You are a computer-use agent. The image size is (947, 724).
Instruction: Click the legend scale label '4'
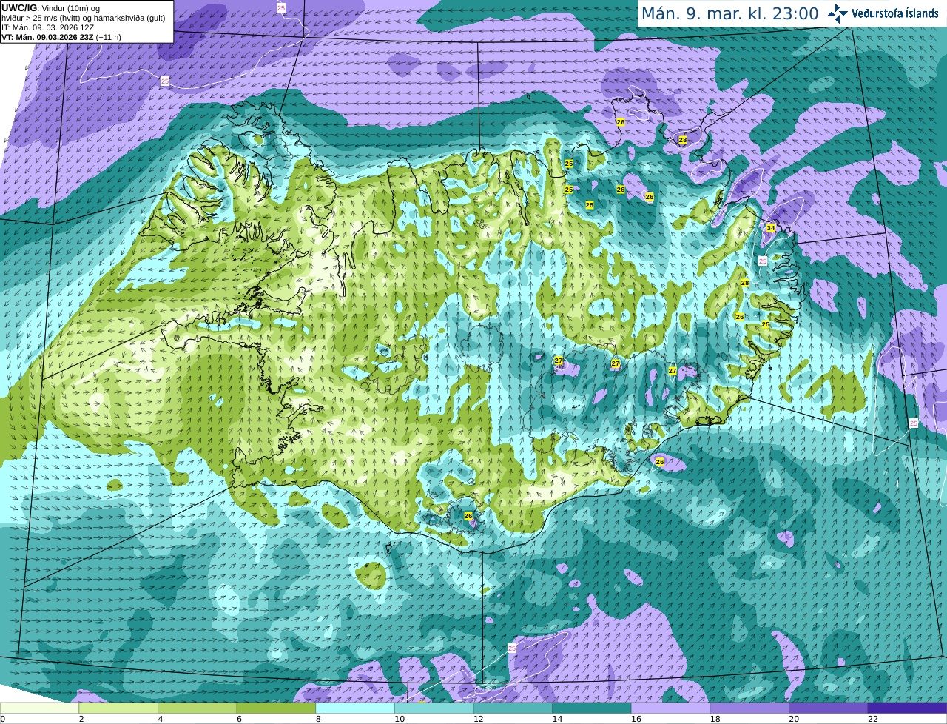coord(160,719)
